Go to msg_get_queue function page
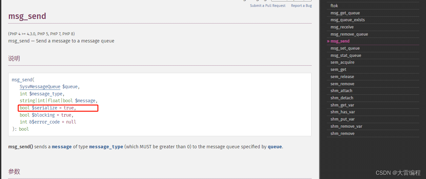This screenshot has width=426, height=179. pyautogui.click(x=345, y=13)
